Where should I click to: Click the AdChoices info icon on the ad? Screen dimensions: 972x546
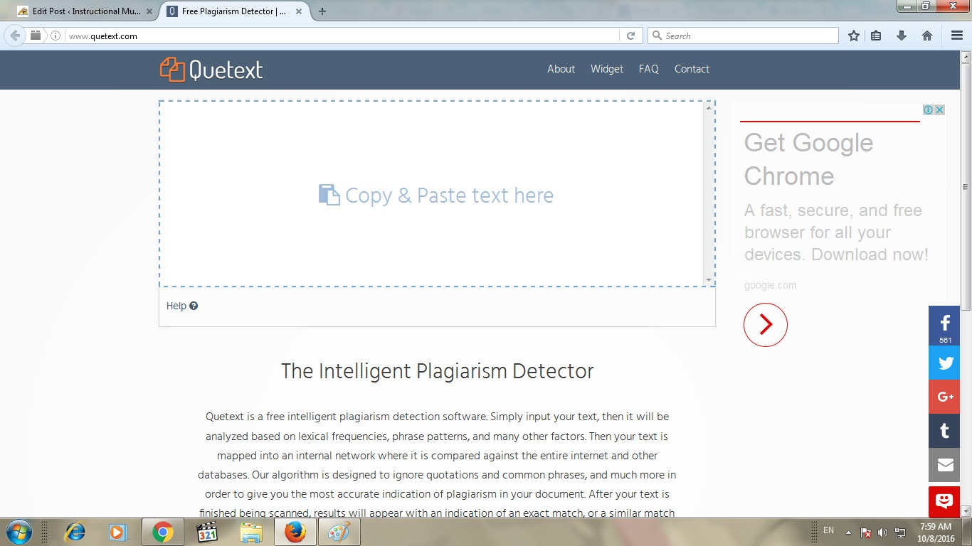pos(929,109)
